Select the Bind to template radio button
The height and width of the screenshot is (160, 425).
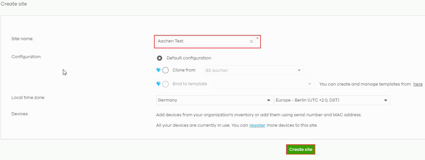point(165,84)
